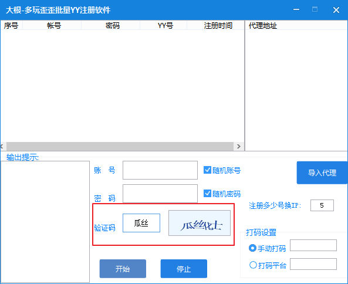Screen dimensions: 348x284
Task: Click the 序号 column header
Action: [x=11, y=25]
